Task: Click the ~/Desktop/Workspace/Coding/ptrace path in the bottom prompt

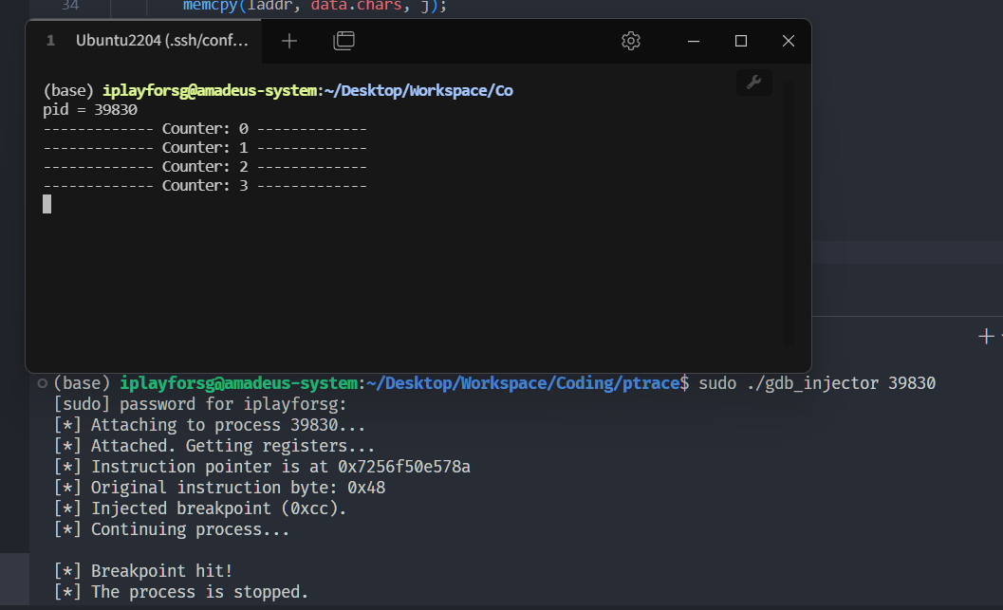Action: [x=523, y=383]
